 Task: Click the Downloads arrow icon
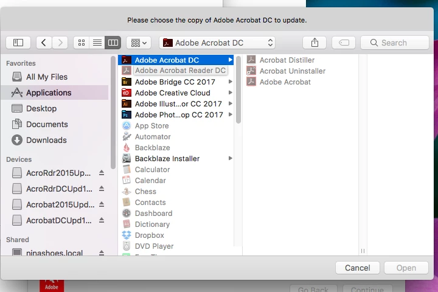click(17, 140)
